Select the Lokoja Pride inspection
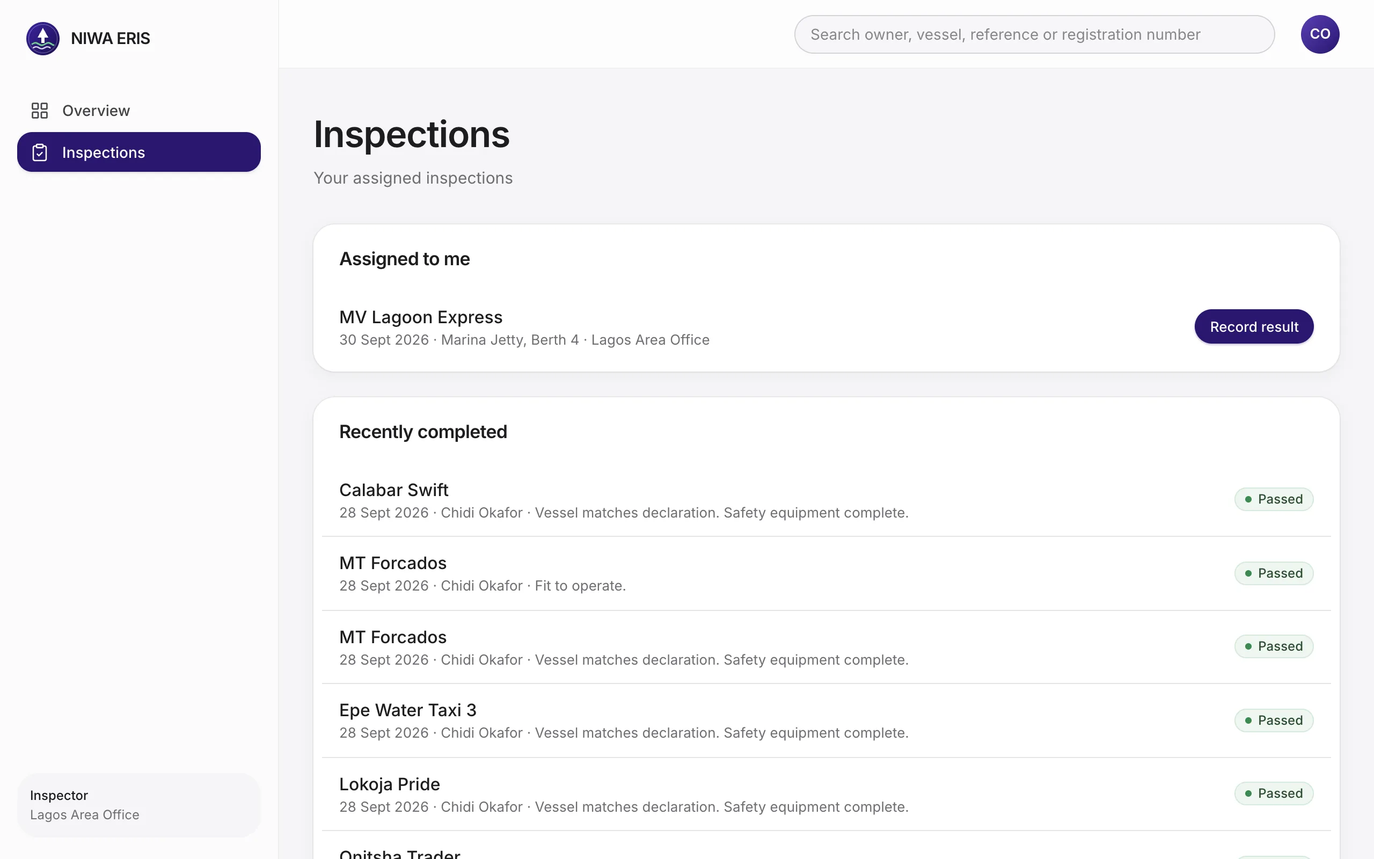The height and width of the screenshot is (859, 1374). [x=826, y=794]
